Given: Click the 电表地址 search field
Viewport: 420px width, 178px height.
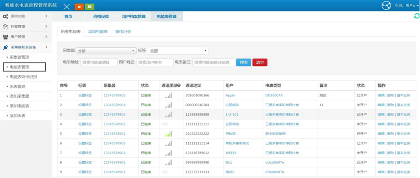Looking at the screenshot, I should coord(99,62).
